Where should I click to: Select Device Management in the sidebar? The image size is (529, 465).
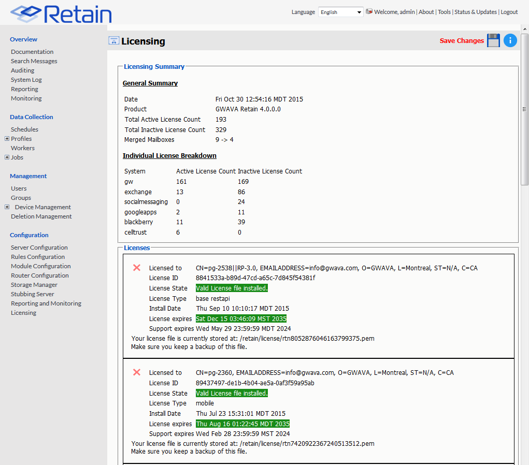pos(42,207)
